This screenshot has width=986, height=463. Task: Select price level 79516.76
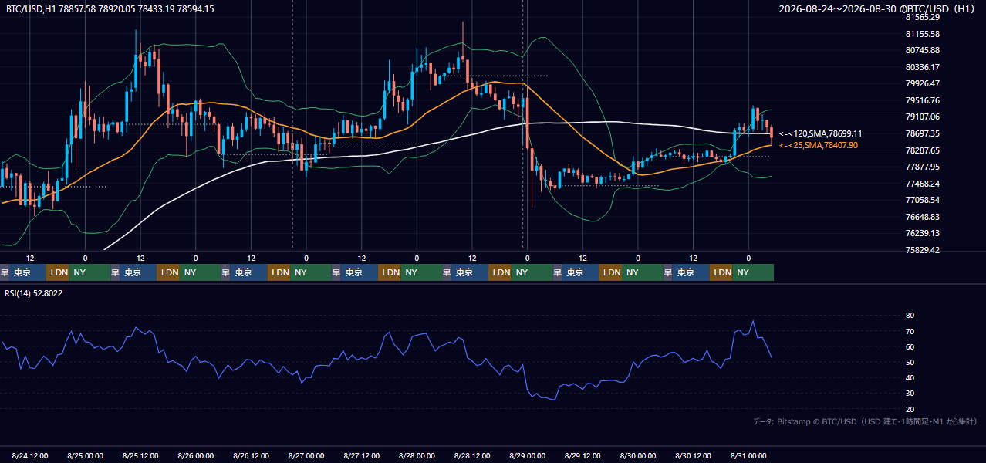click(x=922, y=100)
